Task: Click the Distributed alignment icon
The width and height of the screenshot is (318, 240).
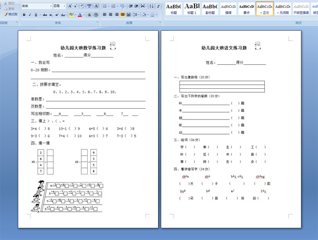Action: point(129,14)
